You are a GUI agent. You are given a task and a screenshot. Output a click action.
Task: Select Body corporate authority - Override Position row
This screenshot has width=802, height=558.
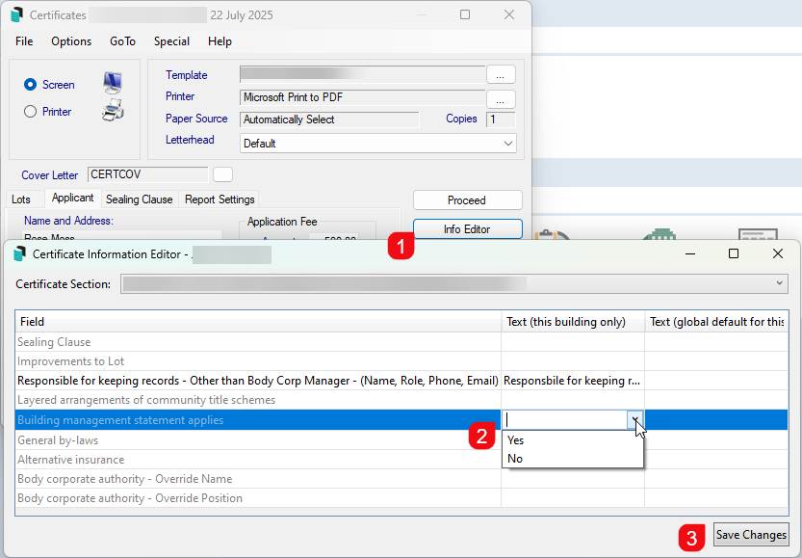[x=401, y=498]
